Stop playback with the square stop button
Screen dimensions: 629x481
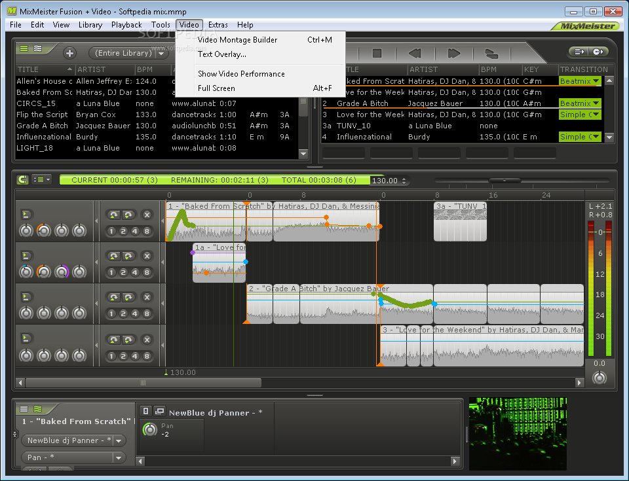pos(377,53)
